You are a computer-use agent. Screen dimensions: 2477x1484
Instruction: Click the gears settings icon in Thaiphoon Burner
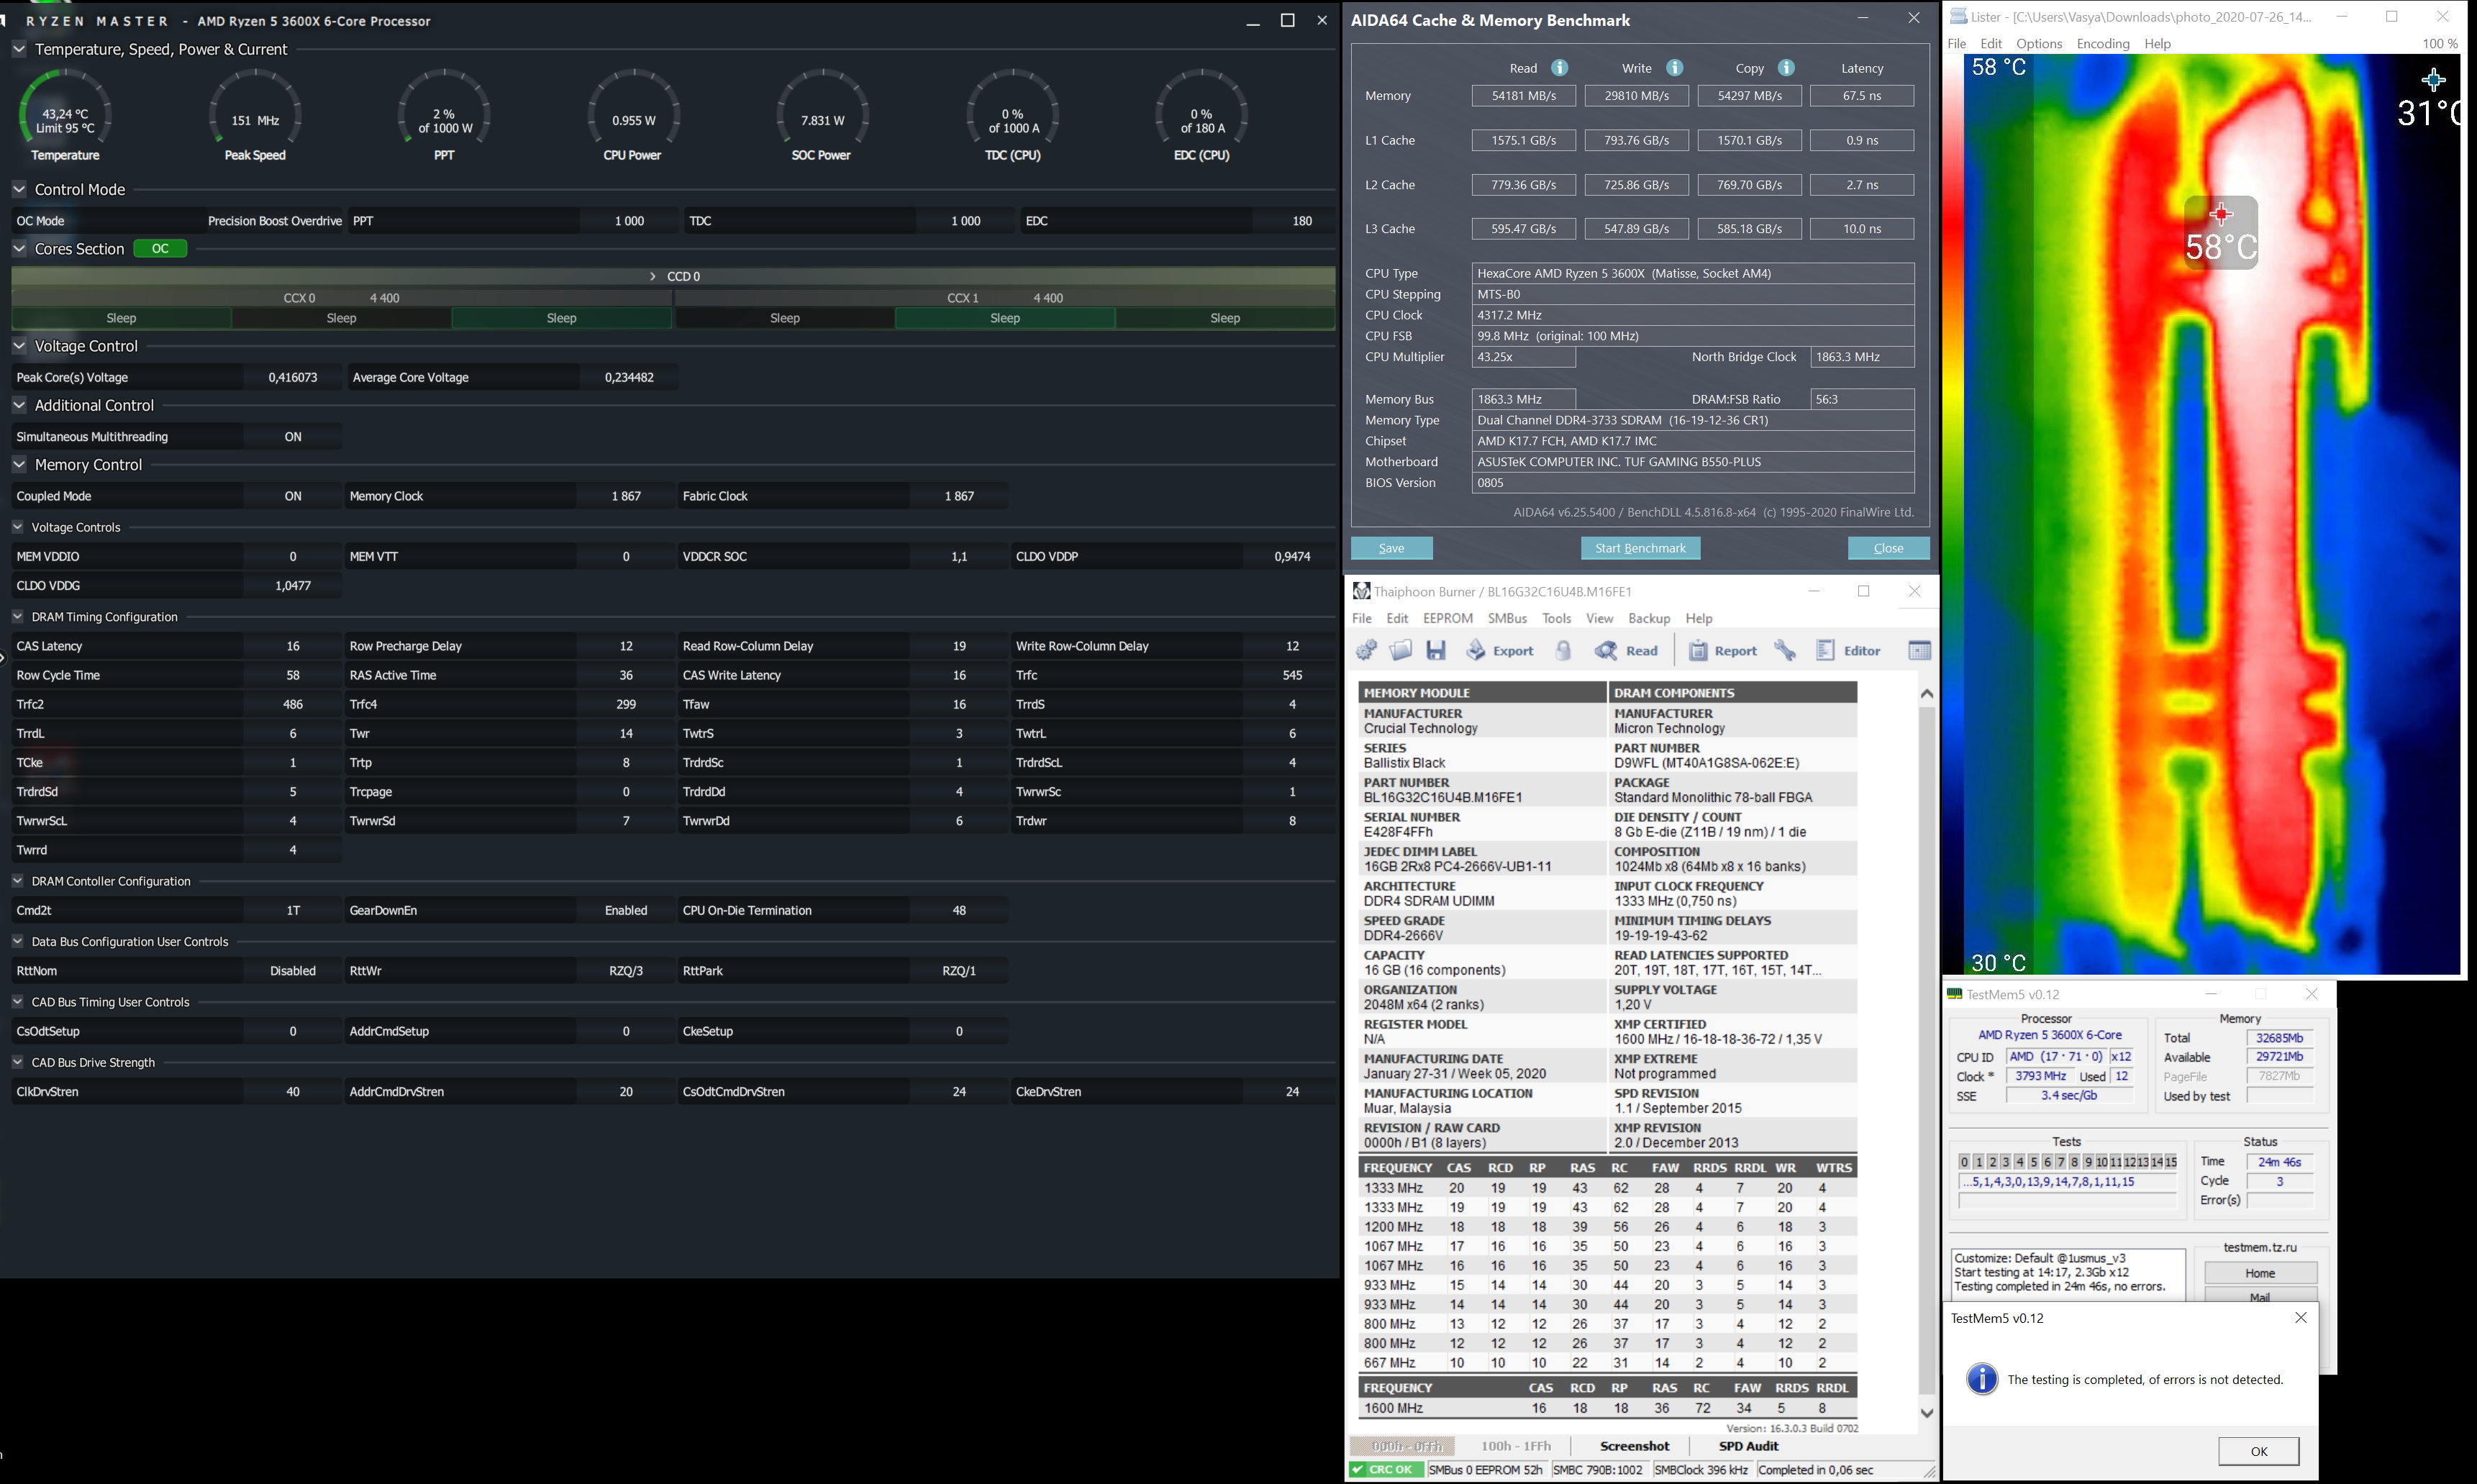click(x=1366, y=651)
